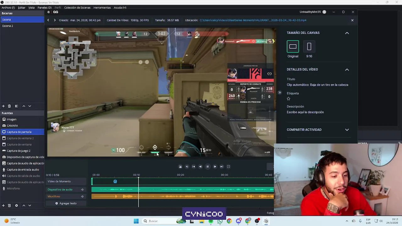Viewport: 402px width, 226px height.
Task: Select the Original canvas size
Action: (x=293, y=46)
